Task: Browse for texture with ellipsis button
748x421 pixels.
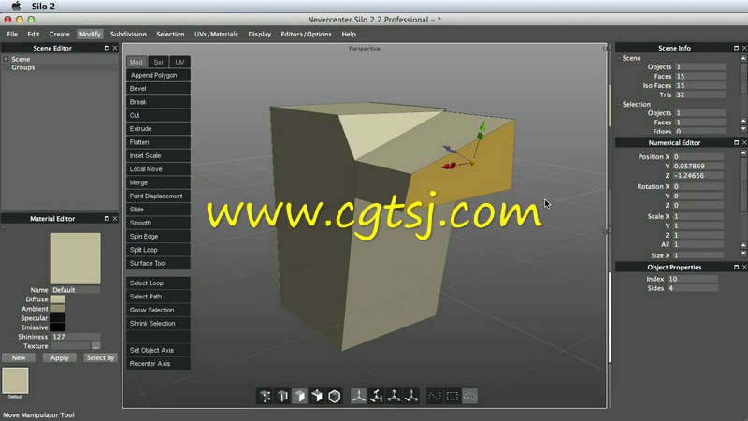Action: pos(96,346)
